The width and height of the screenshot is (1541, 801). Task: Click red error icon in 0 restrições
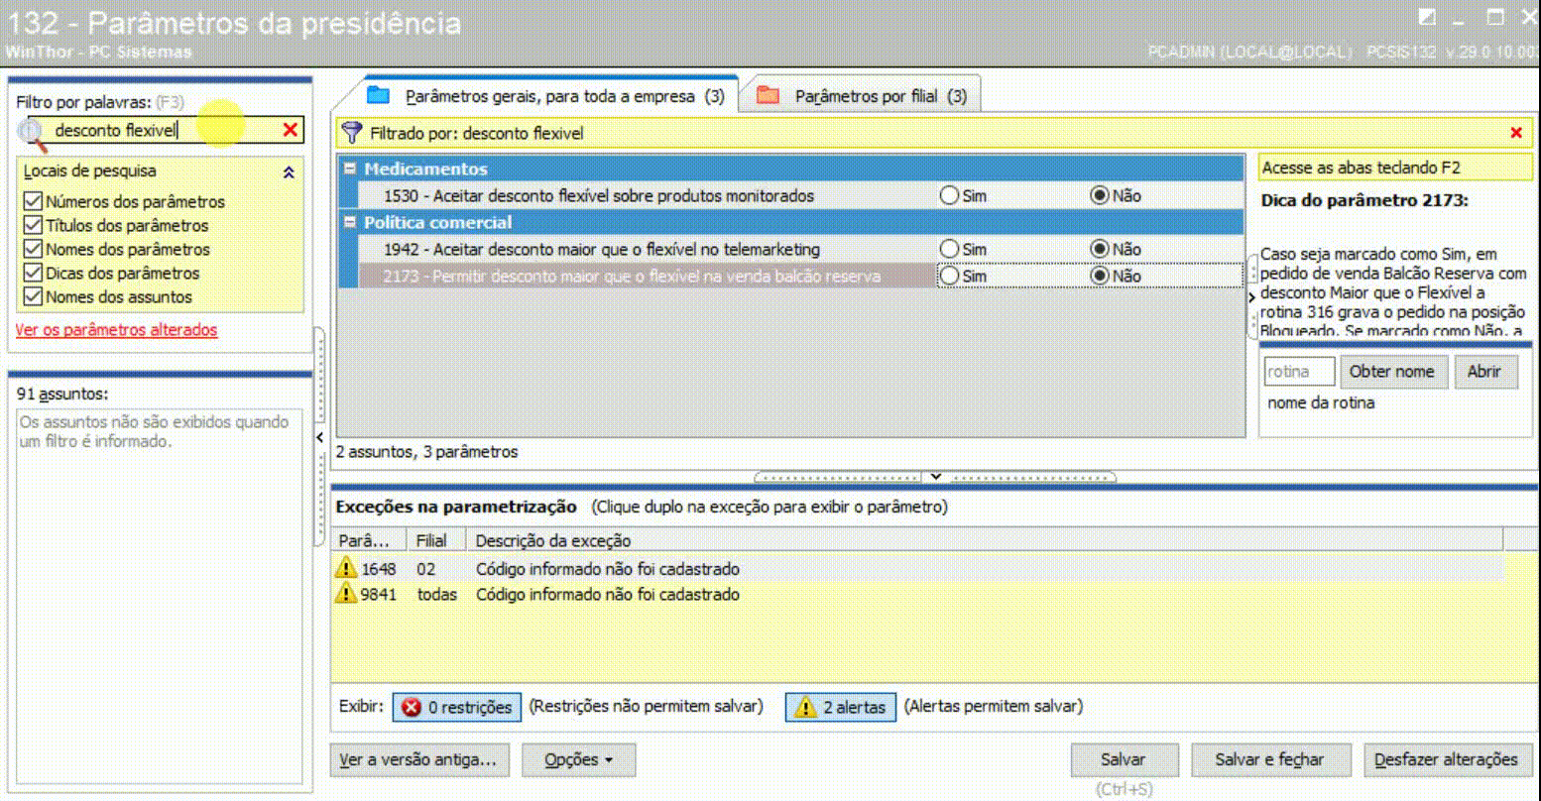[412, 707]
